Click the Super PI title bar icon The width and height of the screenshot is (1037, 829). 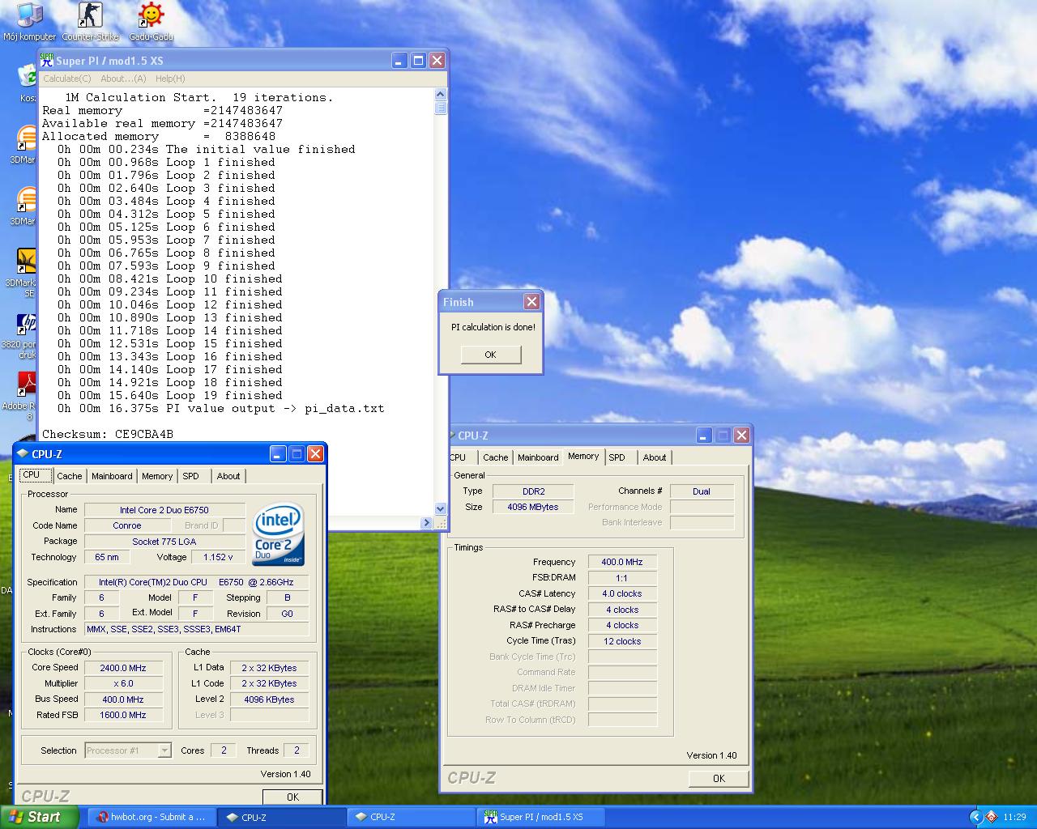47,61
